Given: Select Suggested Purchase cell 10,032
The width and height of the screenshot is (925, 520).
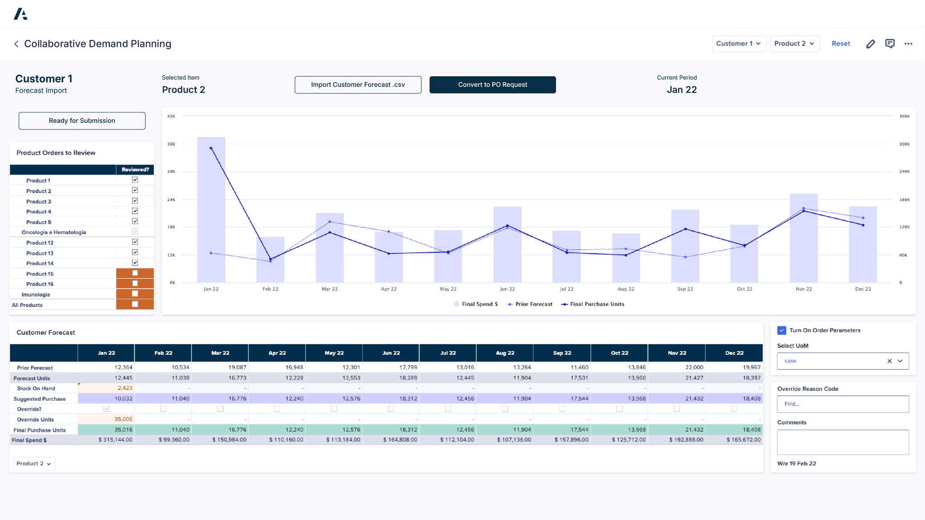Looking at the screenshot, I should (x=106, y=399).
